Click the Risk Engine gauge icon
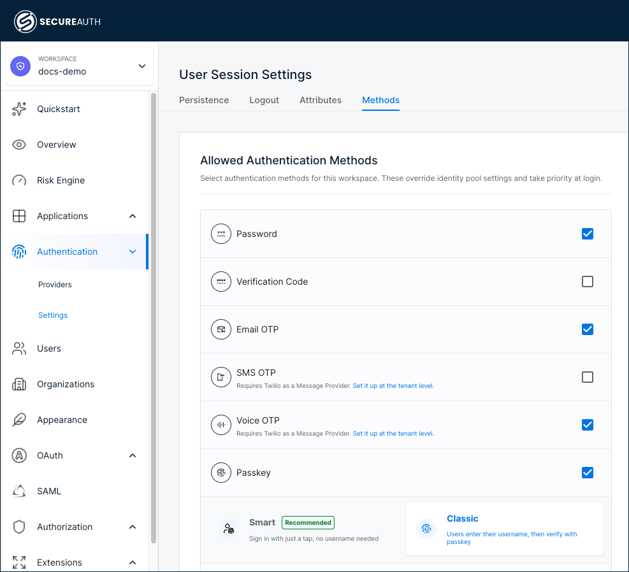Viewport: 629px width, 572px height. pos(19,180)
